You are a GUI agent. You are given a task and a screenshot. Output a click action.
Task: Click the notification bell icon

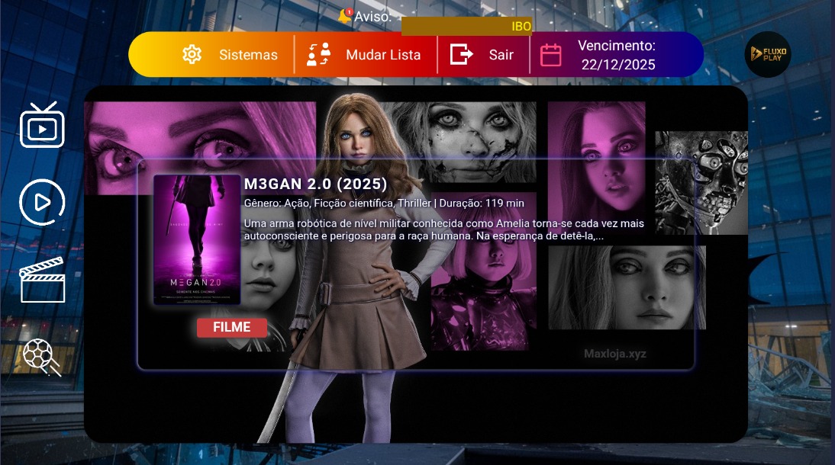[345, 16]
